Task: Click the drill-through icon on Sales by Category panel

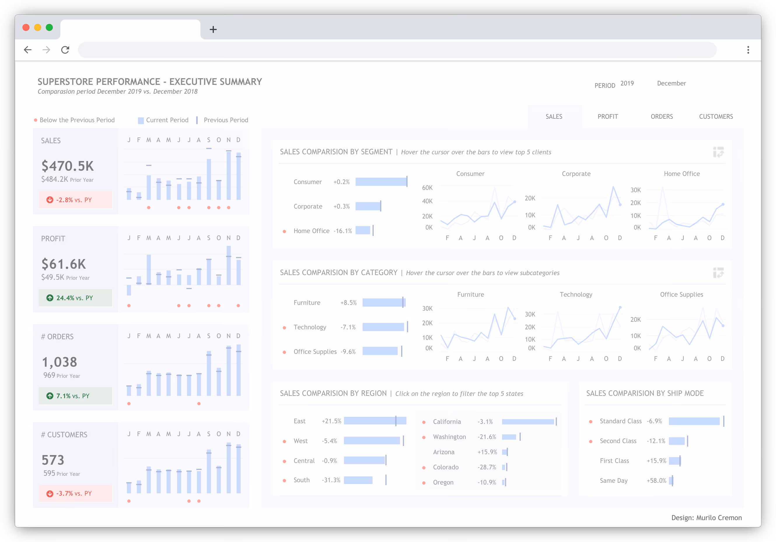Action: pyautogui.click(x=719, y=273)
